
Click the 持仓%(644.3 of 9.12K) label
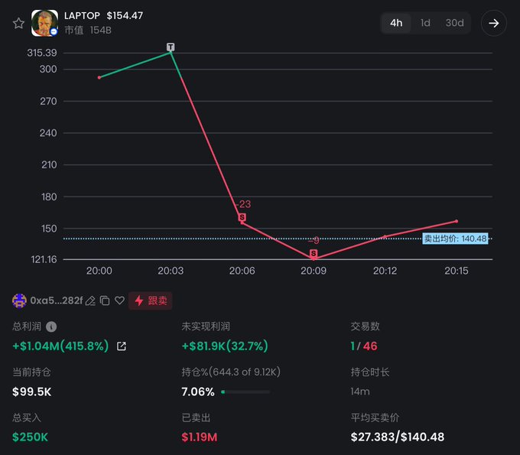pyautogui.click(x=231, y=372)
